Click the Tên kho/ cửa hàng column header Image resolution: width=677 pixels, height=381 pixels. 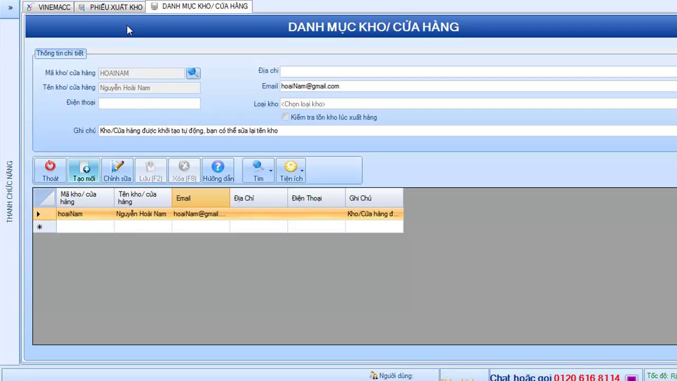tap(143, 198)
